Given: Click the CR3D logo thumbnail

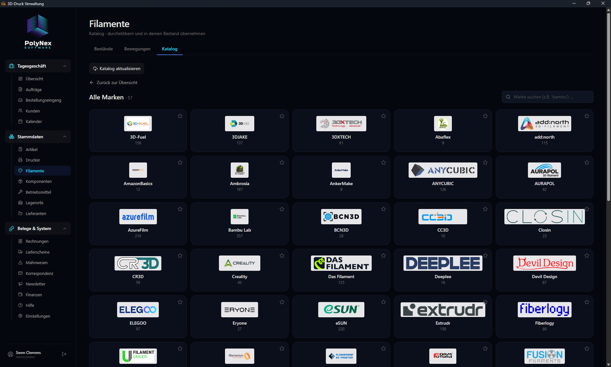Looking at the screenshot, I should [x=138, y=263].
